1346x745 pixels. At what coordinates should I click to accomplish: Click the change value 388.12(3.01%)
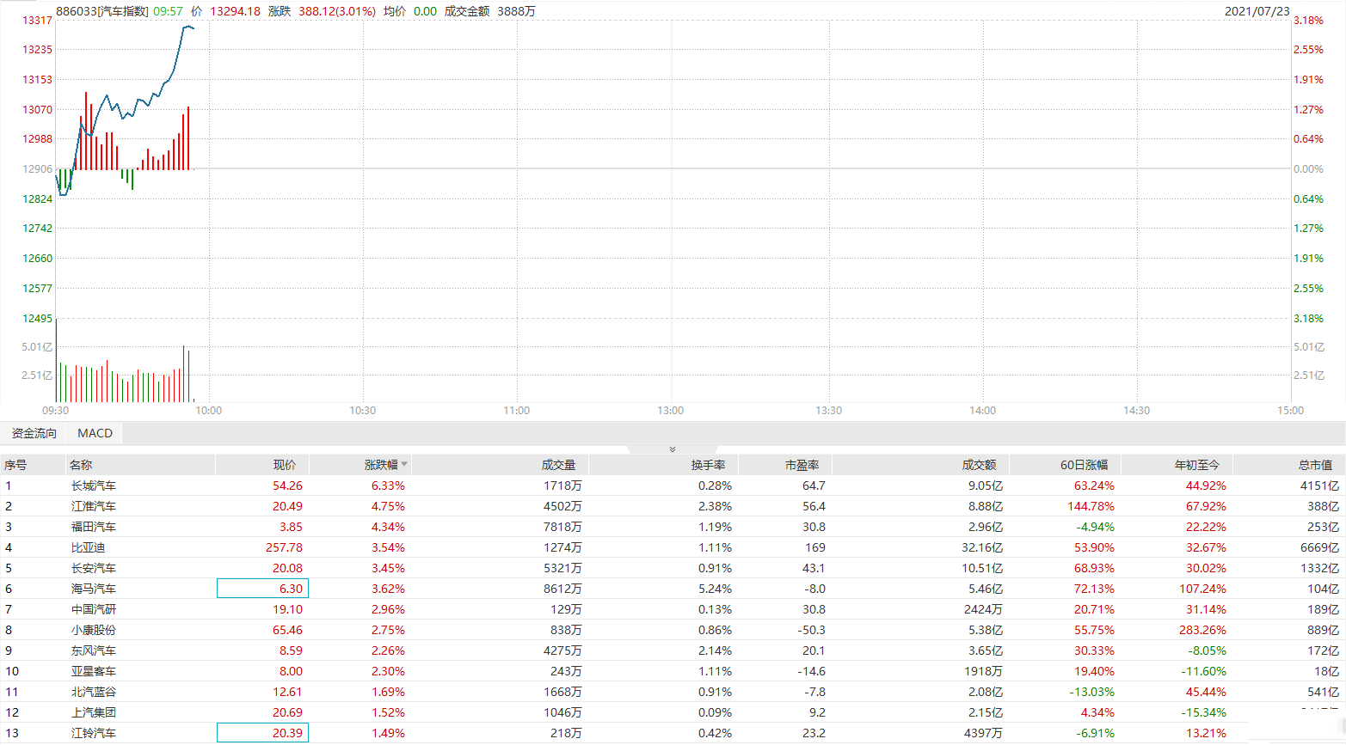337,11
